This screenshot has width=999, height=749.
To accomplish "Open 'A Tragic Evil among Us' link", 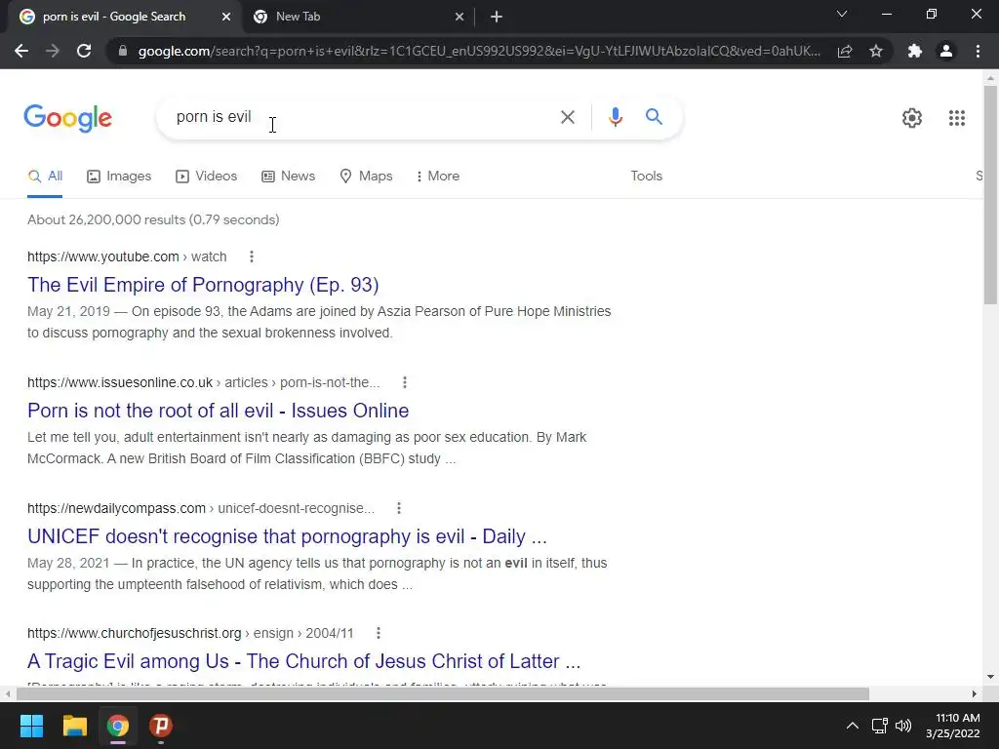I will pos(304,662).
